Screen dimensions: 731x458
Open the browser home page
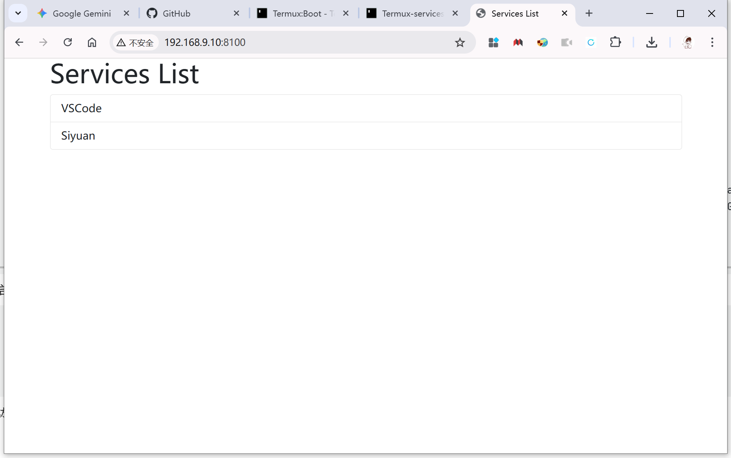click(92, 42)
